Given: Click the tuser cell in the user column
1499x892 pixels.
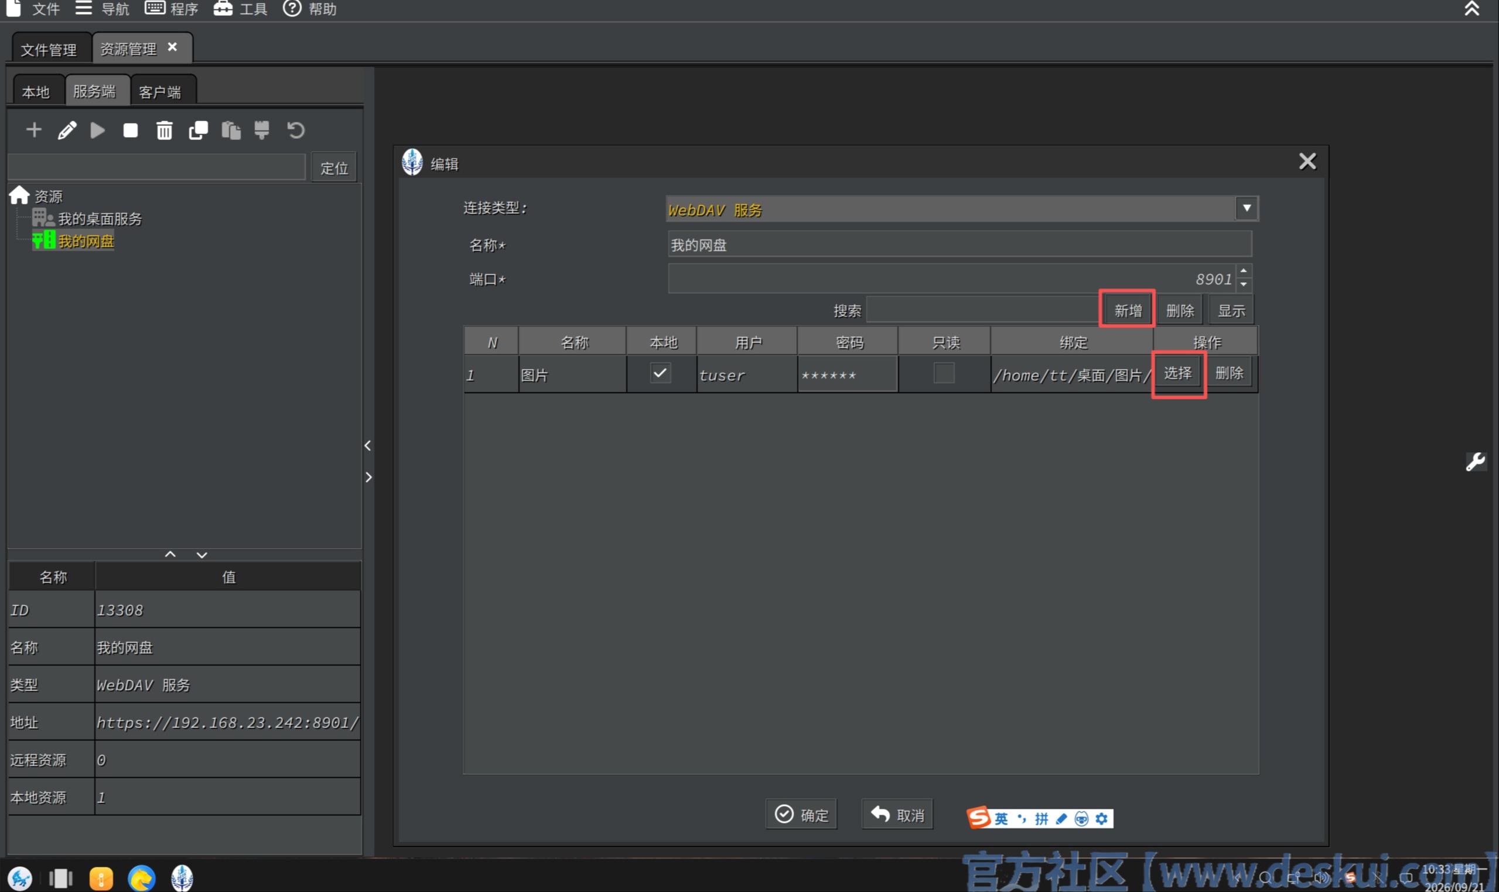Looking at the screenshot, I should (x=747, y=374).
